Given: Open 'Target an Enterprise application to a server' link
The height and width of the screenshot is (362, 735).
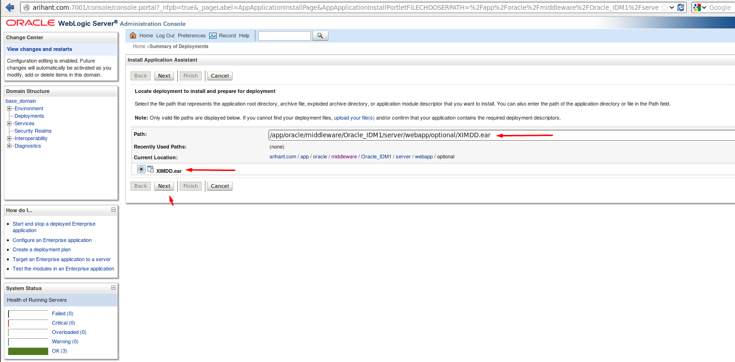Looking at the screenshot, I should [62, 259].
